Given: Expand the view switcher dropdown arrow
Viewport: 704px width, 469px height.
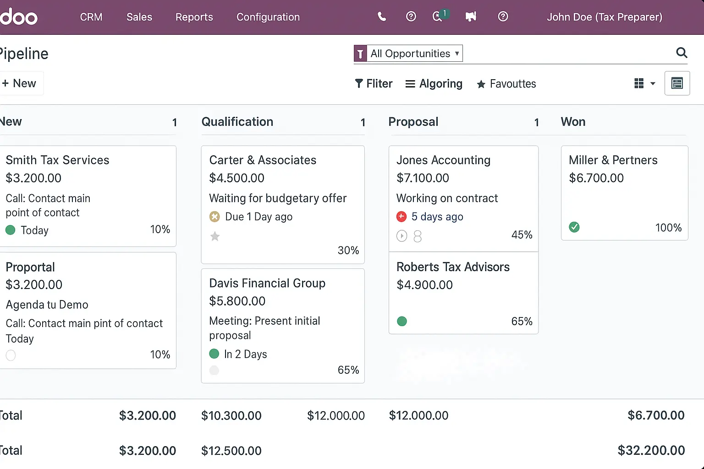Looking at the screenshot, I should coord(653,84).
